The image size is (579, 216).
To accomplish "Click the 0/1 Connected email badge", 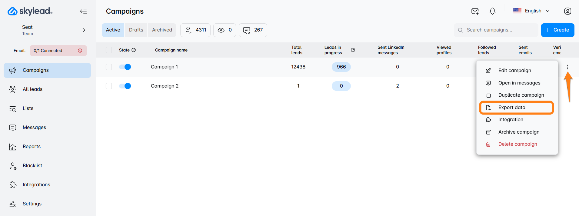I will point(58,51).
